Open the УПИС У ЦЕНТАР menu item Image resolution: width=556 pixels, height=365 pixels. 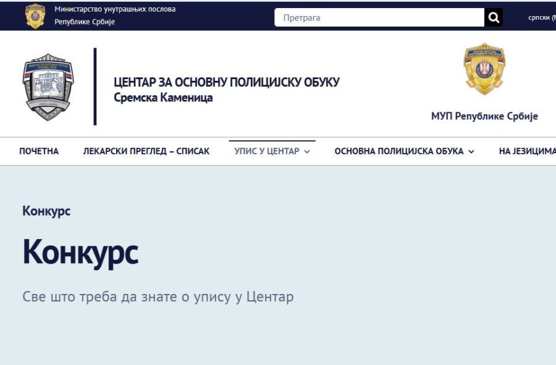tap(267, 151)
